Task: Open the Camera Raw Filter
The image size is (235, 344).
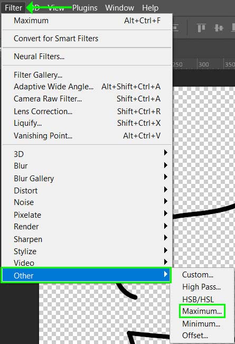Action: 87,99
